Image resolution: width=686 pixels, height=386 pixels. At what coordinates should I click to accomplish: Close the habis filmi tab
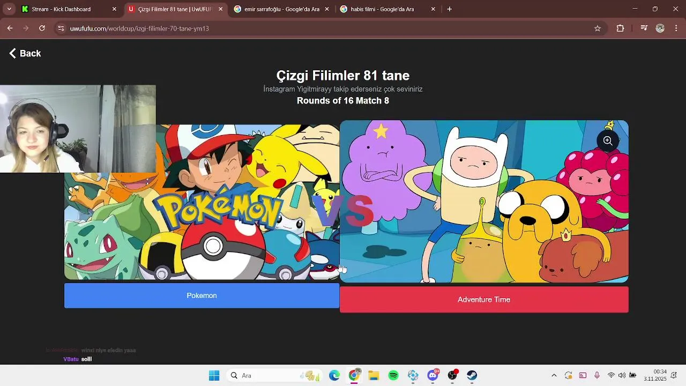433,9
